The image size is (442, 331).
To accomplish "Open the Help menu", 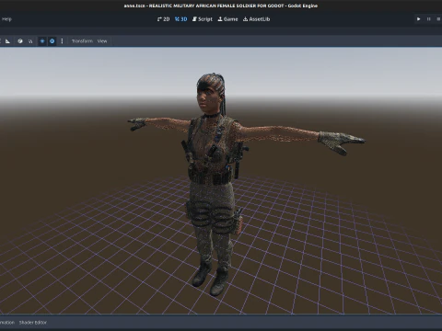I will coord(6,19).
